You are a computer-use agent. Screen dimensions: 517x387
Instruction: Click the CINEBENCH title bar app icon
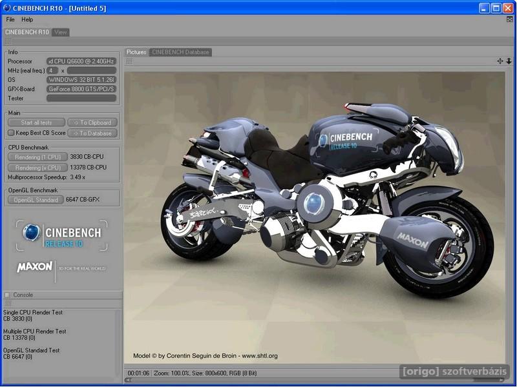tap(6, 8)
